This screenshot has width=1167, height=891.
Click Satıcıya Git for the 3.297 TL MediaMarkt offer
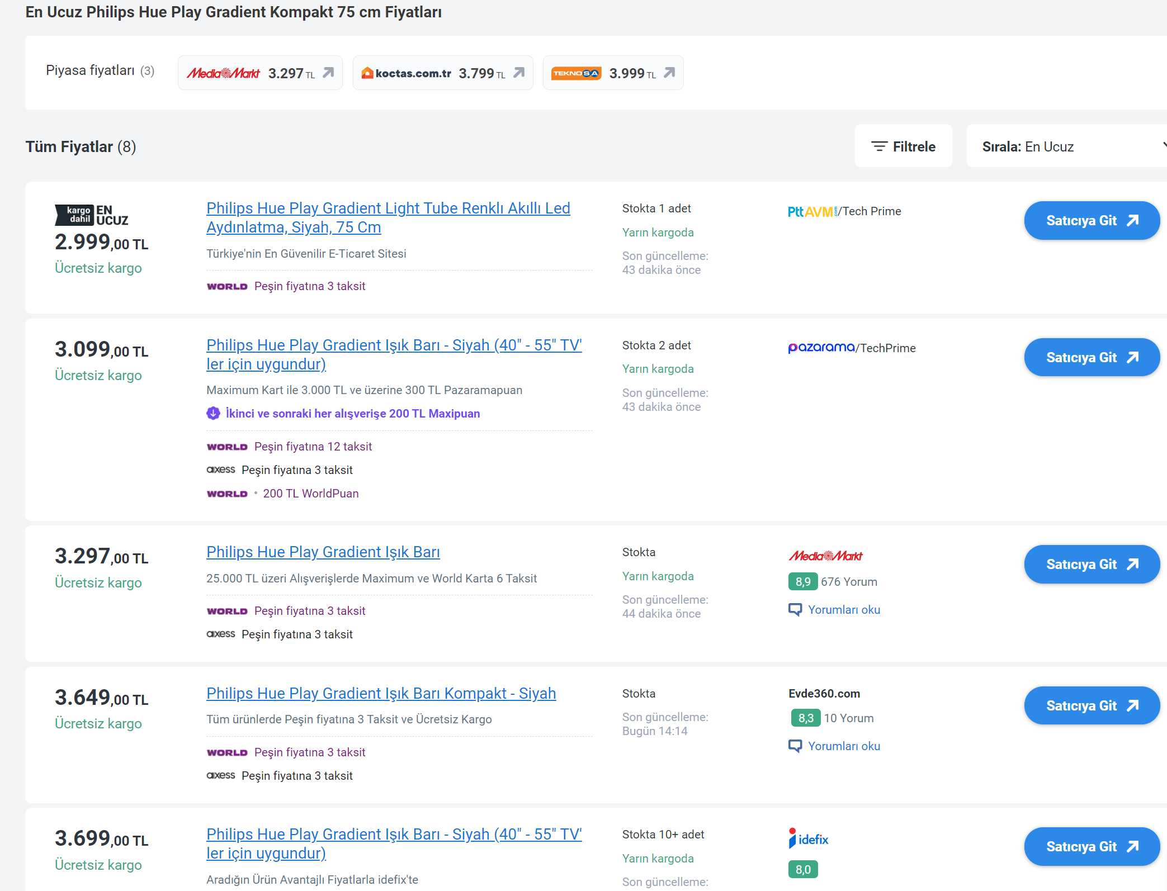click(x=1092, y=565)
